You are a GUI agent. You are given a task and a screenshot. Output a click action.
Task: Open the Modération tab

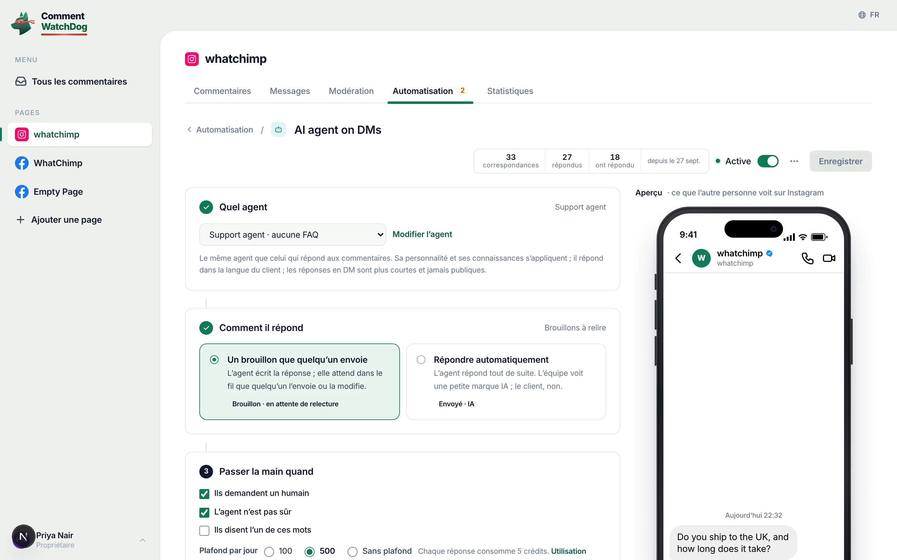coord(351,91)
